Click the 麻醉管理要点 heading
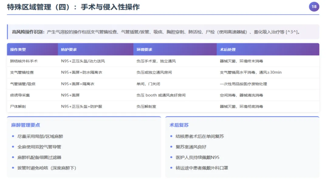This screenshot has width=328, height=184. 26,125
